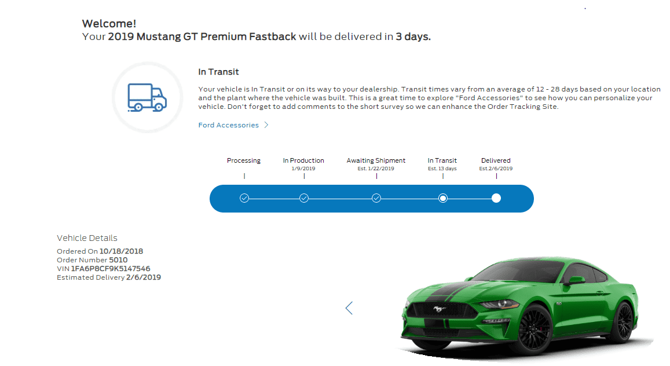Click the In Transit stage label
This screenshot has height=366, width=670.
pyautogui.click(x=442, y=160)
